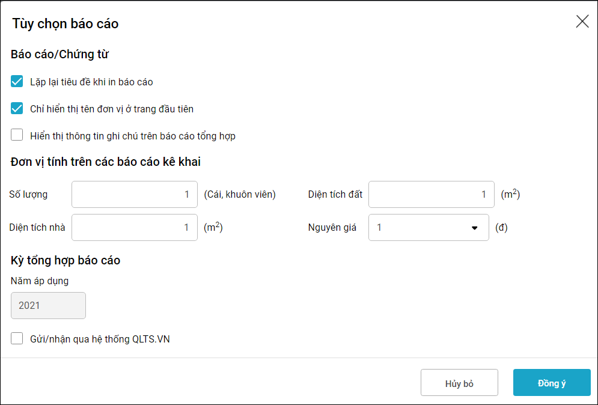Click the "Hiển thị thông tin ghi chú" label text
The image size is (598, 405).
[x=132, y=136]
